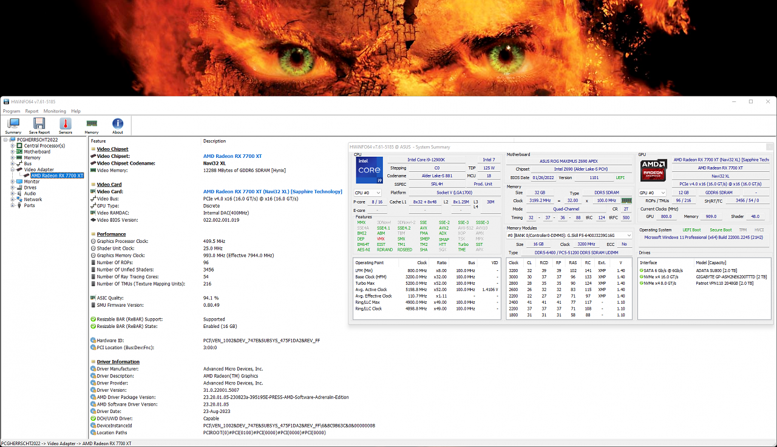Image resolution: width=777 pixels, height=447 pixels.
Task: Open the Program menu
Action: point(12,111)
